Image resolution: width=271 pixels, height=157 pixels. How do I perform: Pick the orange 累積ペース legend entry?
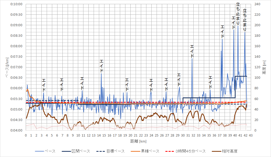(x=145, y=151)
